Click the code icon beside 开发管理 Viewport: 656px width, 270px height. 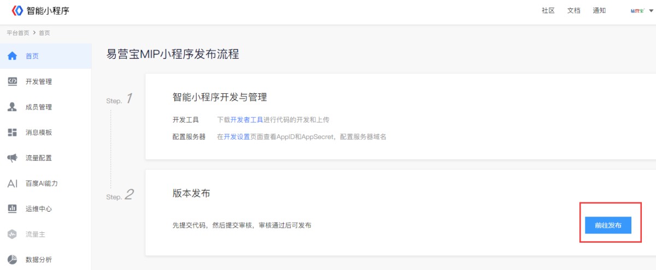[12, 81]
